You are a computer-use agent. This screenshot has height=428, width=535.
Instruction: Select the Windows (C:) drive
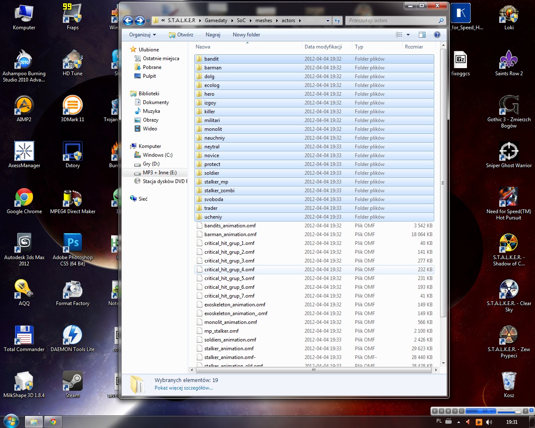tap(158, 155)
